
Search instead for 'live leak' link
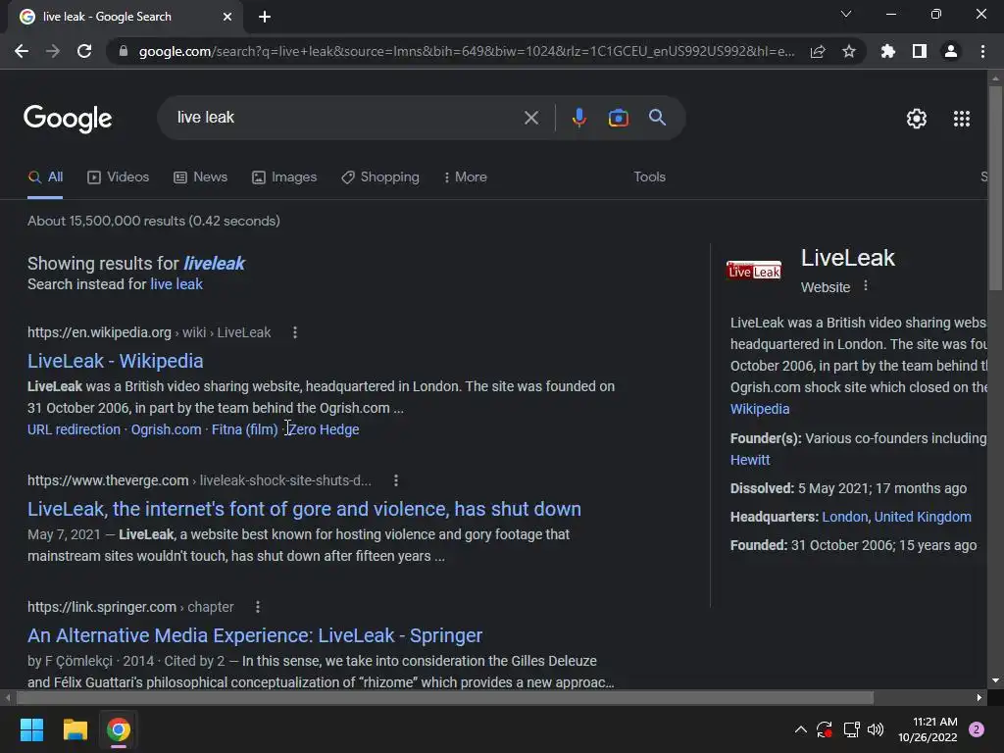coord(176,284)
